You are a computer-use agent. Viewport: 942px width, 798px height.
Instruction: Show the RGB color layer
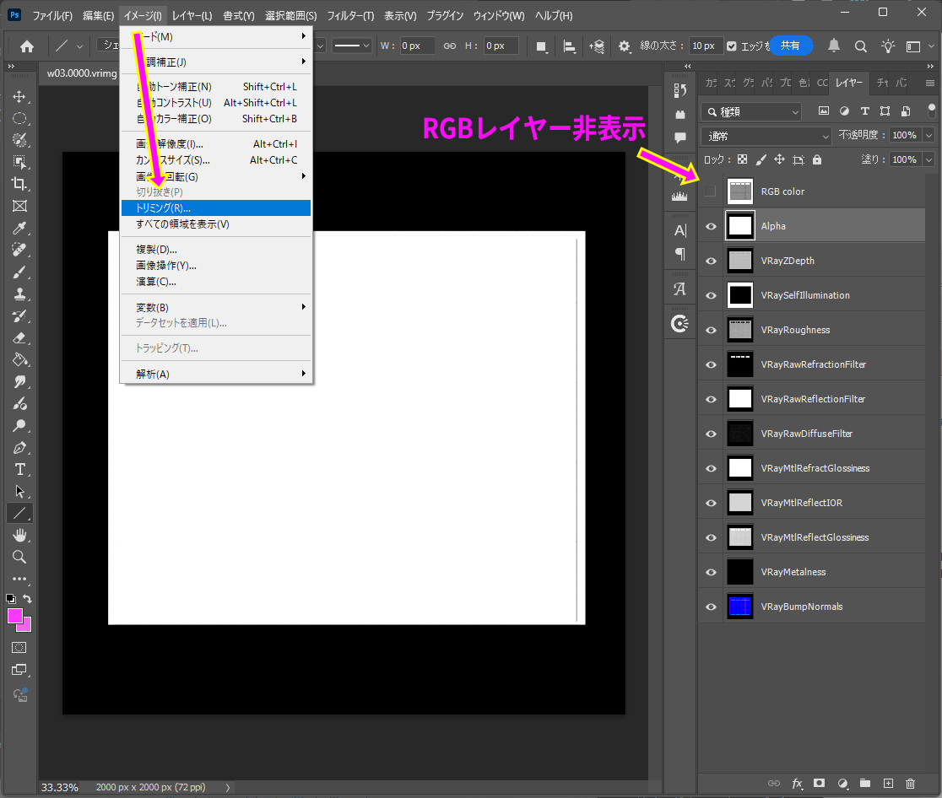pos(710,191)
